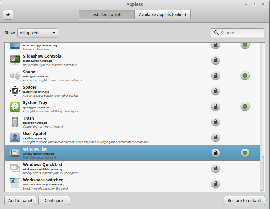The width and height of the screenshot is (270, 209).
Task: Select the Sound speaker icon
Action: 15,76
